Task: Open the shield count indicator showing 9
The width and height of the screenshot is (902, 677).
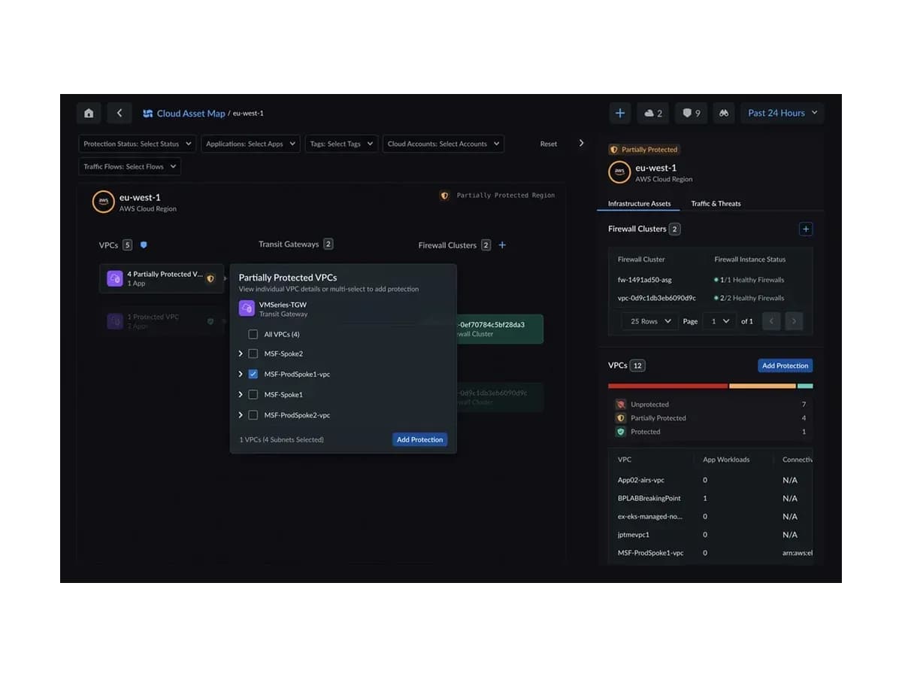Action: click(x=691, y=113)
